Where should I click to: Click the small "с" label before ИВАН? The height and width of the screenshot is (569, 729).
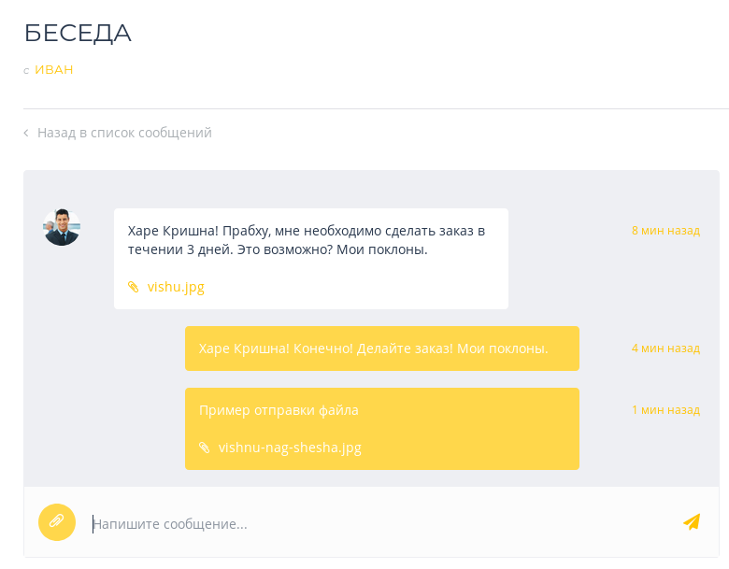point(26,71)
